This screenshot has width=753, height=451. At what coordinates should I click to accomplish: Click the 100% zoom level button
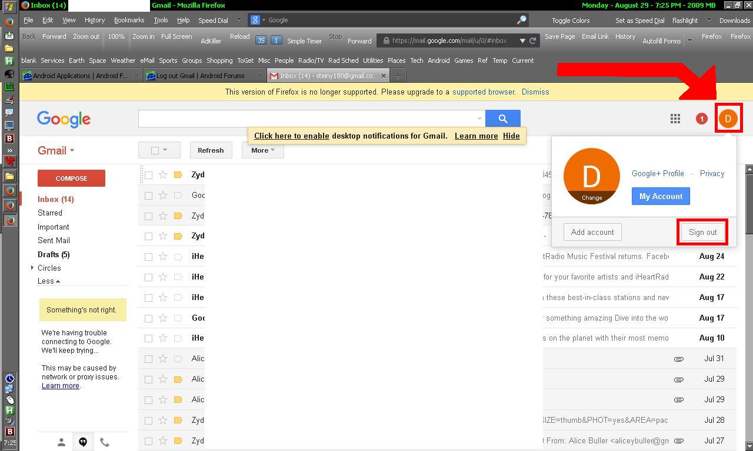[x=116, y=36]
